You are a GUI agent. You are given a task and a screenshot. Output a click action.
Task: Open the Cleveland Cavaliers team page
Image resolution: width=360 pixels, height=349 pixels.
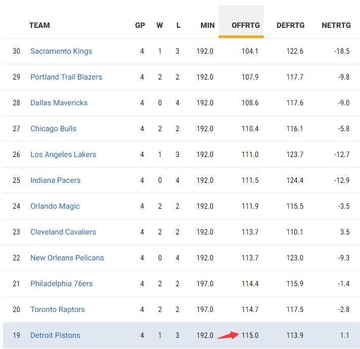[63, 232]
